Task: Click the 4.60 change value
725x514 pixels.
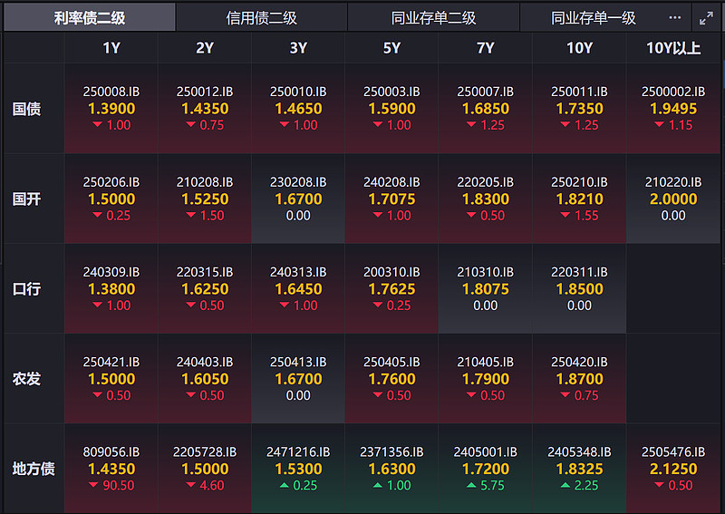Action: (212, 485)
